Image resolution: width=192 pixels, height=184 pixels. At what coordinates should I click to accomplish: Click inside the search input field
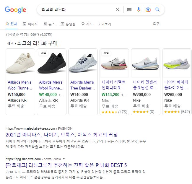coord(77,10)
